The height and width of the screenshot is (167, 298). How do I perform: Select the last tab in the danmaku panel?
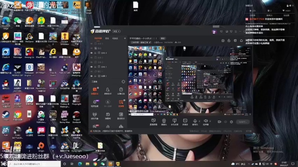tap(286, 15)
